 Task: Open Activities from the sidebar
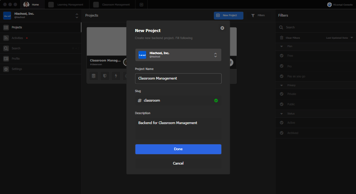click(17, 38)
